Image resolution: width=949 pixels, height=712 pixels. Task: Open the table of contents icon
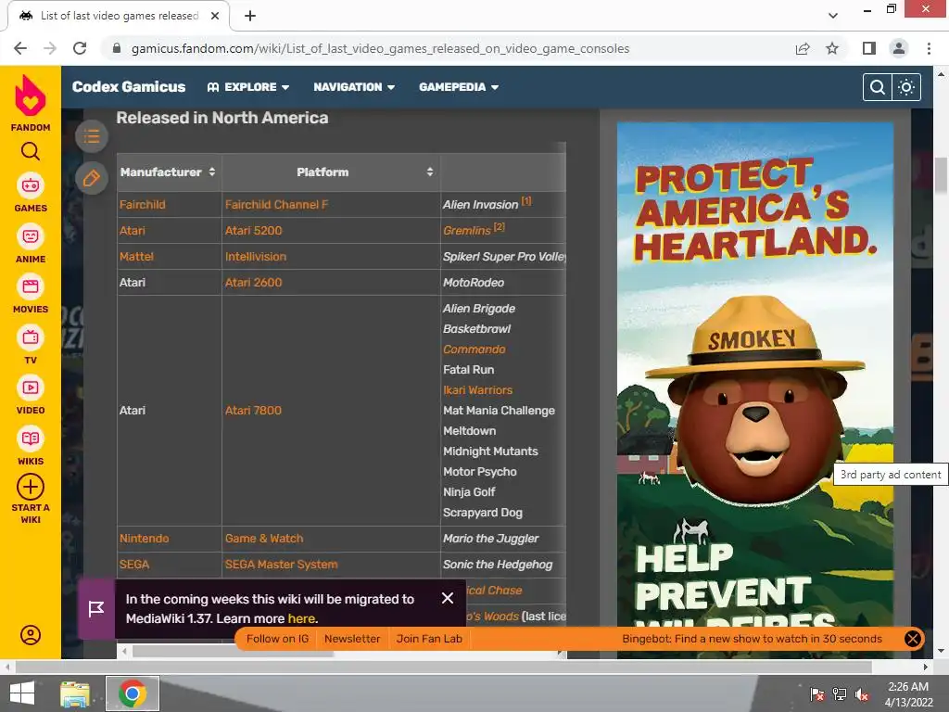(x=92, y=136)
